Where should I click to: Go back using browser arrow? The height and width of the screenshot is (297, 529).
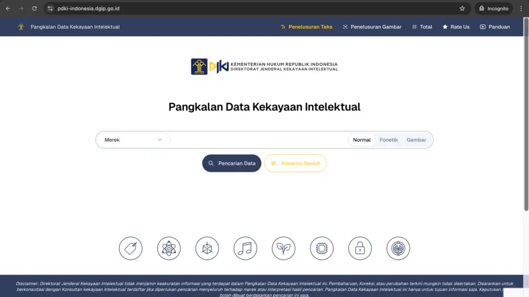[x=8, y=8]
